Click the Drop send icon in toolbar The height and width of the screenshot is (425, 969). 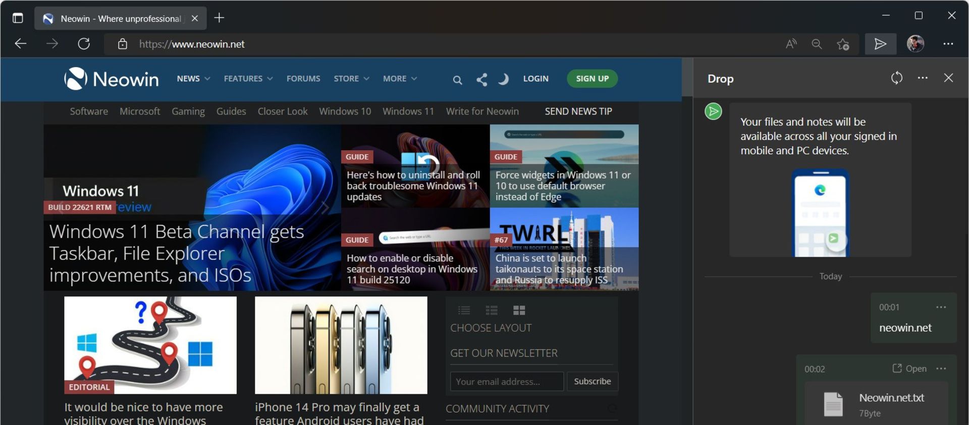[x=880, y=44]
